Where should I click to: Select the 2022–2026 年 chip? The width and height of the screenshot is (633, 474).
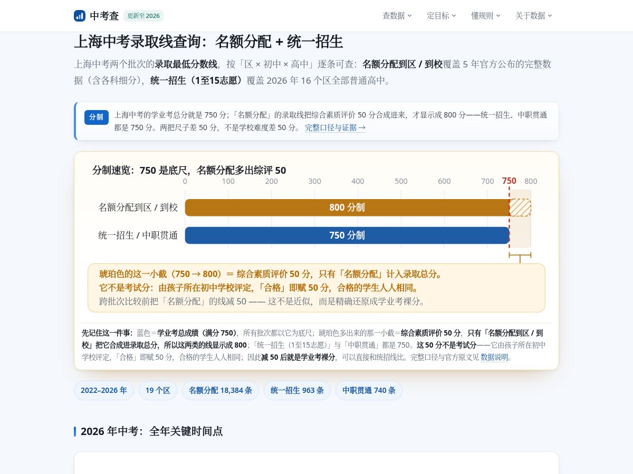coord(104,390)
